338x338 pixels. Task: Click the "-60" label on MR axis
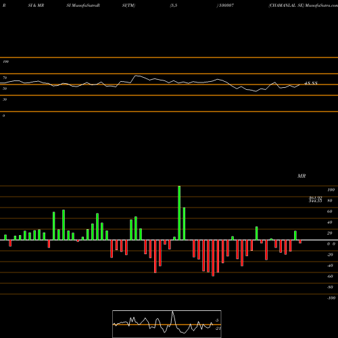click(330, 276)
